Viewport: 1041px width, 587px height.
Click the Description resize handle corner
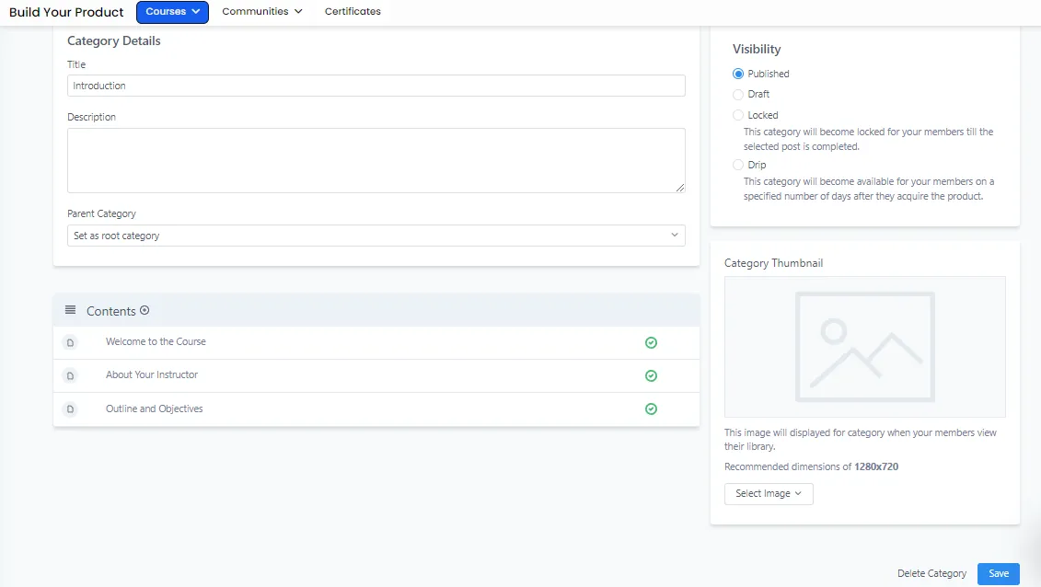680,188
